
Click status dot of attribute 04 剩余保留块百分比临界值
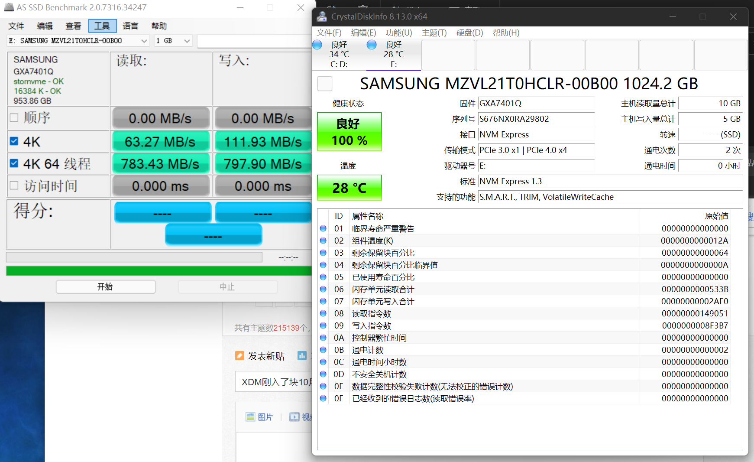(323, 265)
